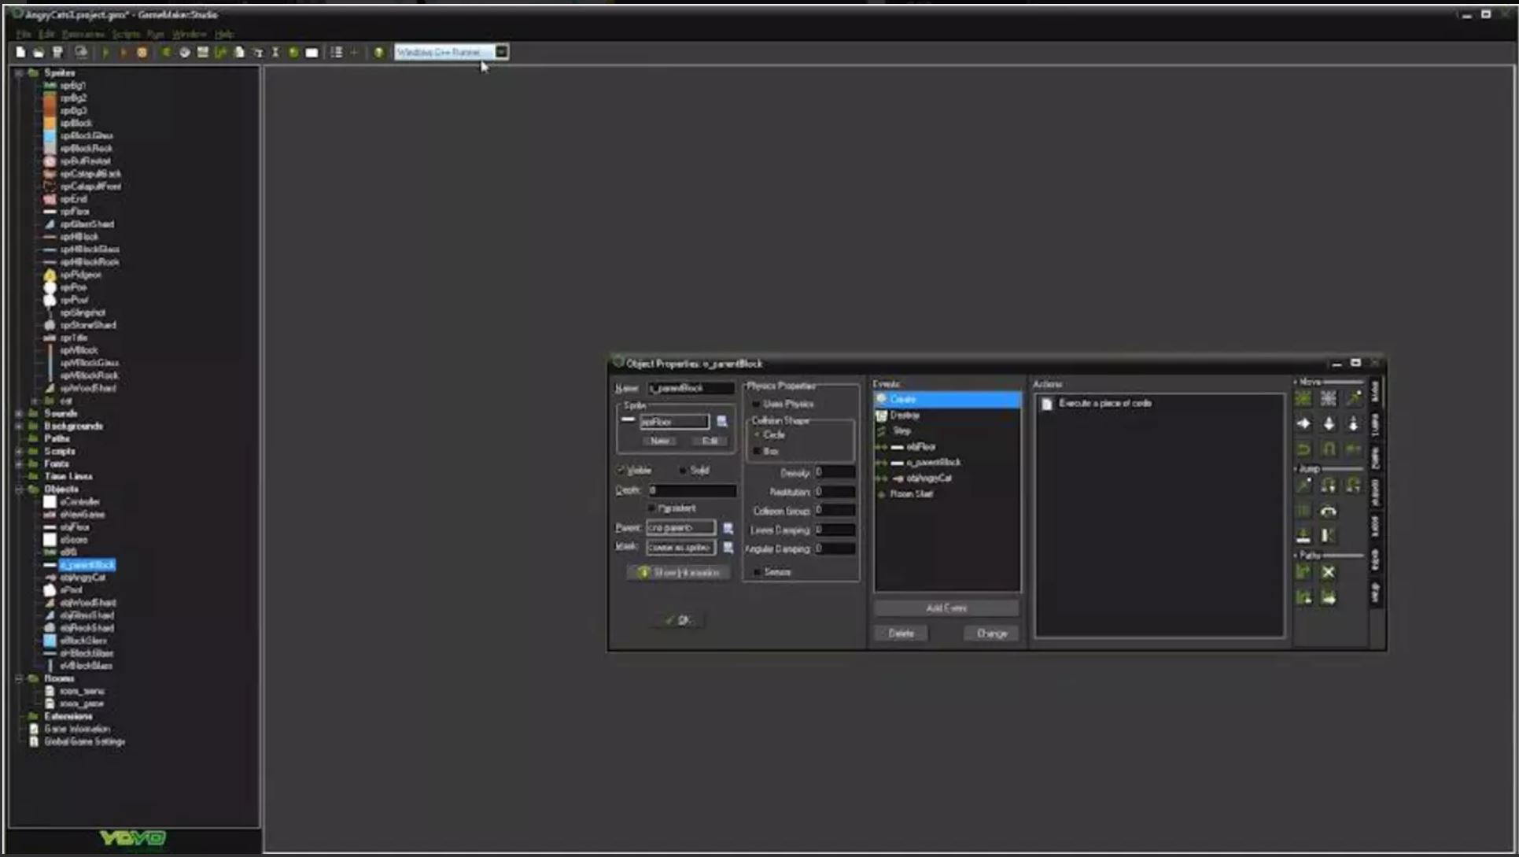Screen dimensions: 1519x857
Task: Expand the Sounds folder in resource tree
Action: (19, 413)
